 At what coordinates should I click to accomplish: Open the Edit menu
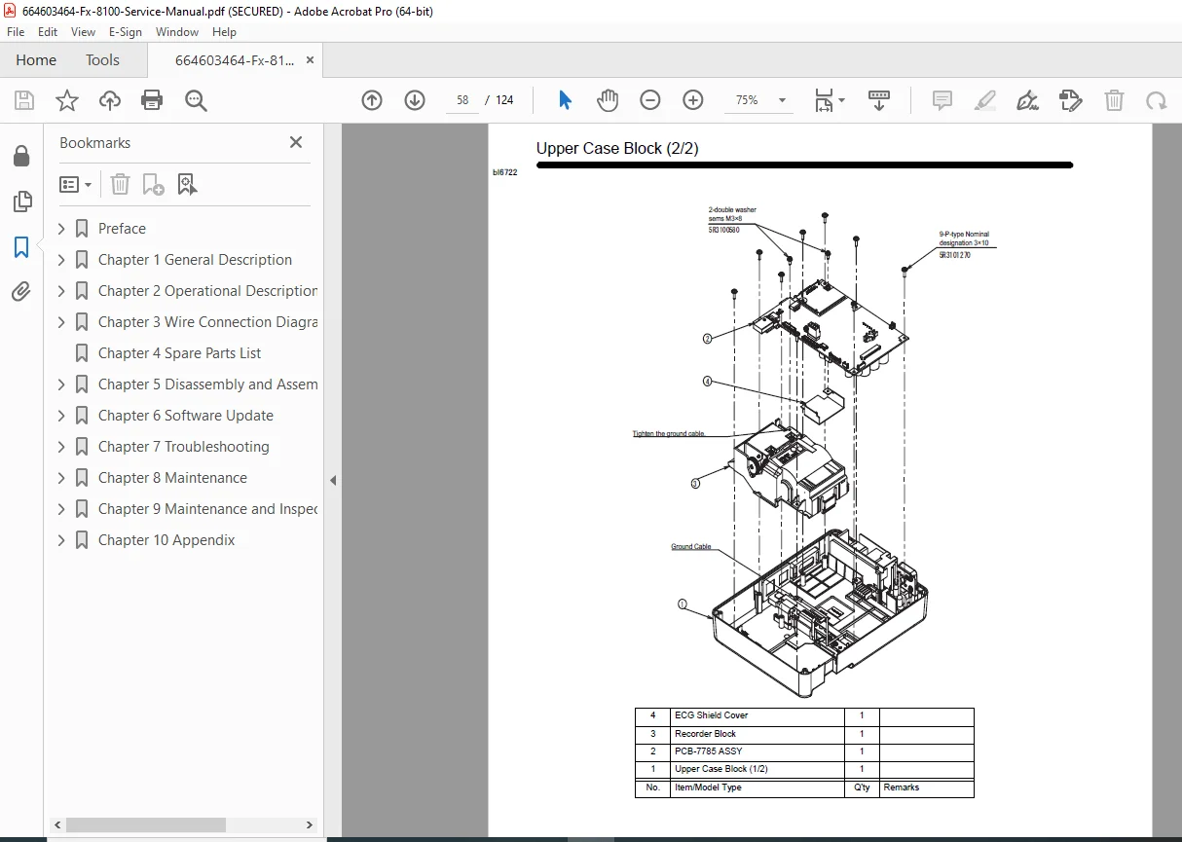click(x=48, y=32)
